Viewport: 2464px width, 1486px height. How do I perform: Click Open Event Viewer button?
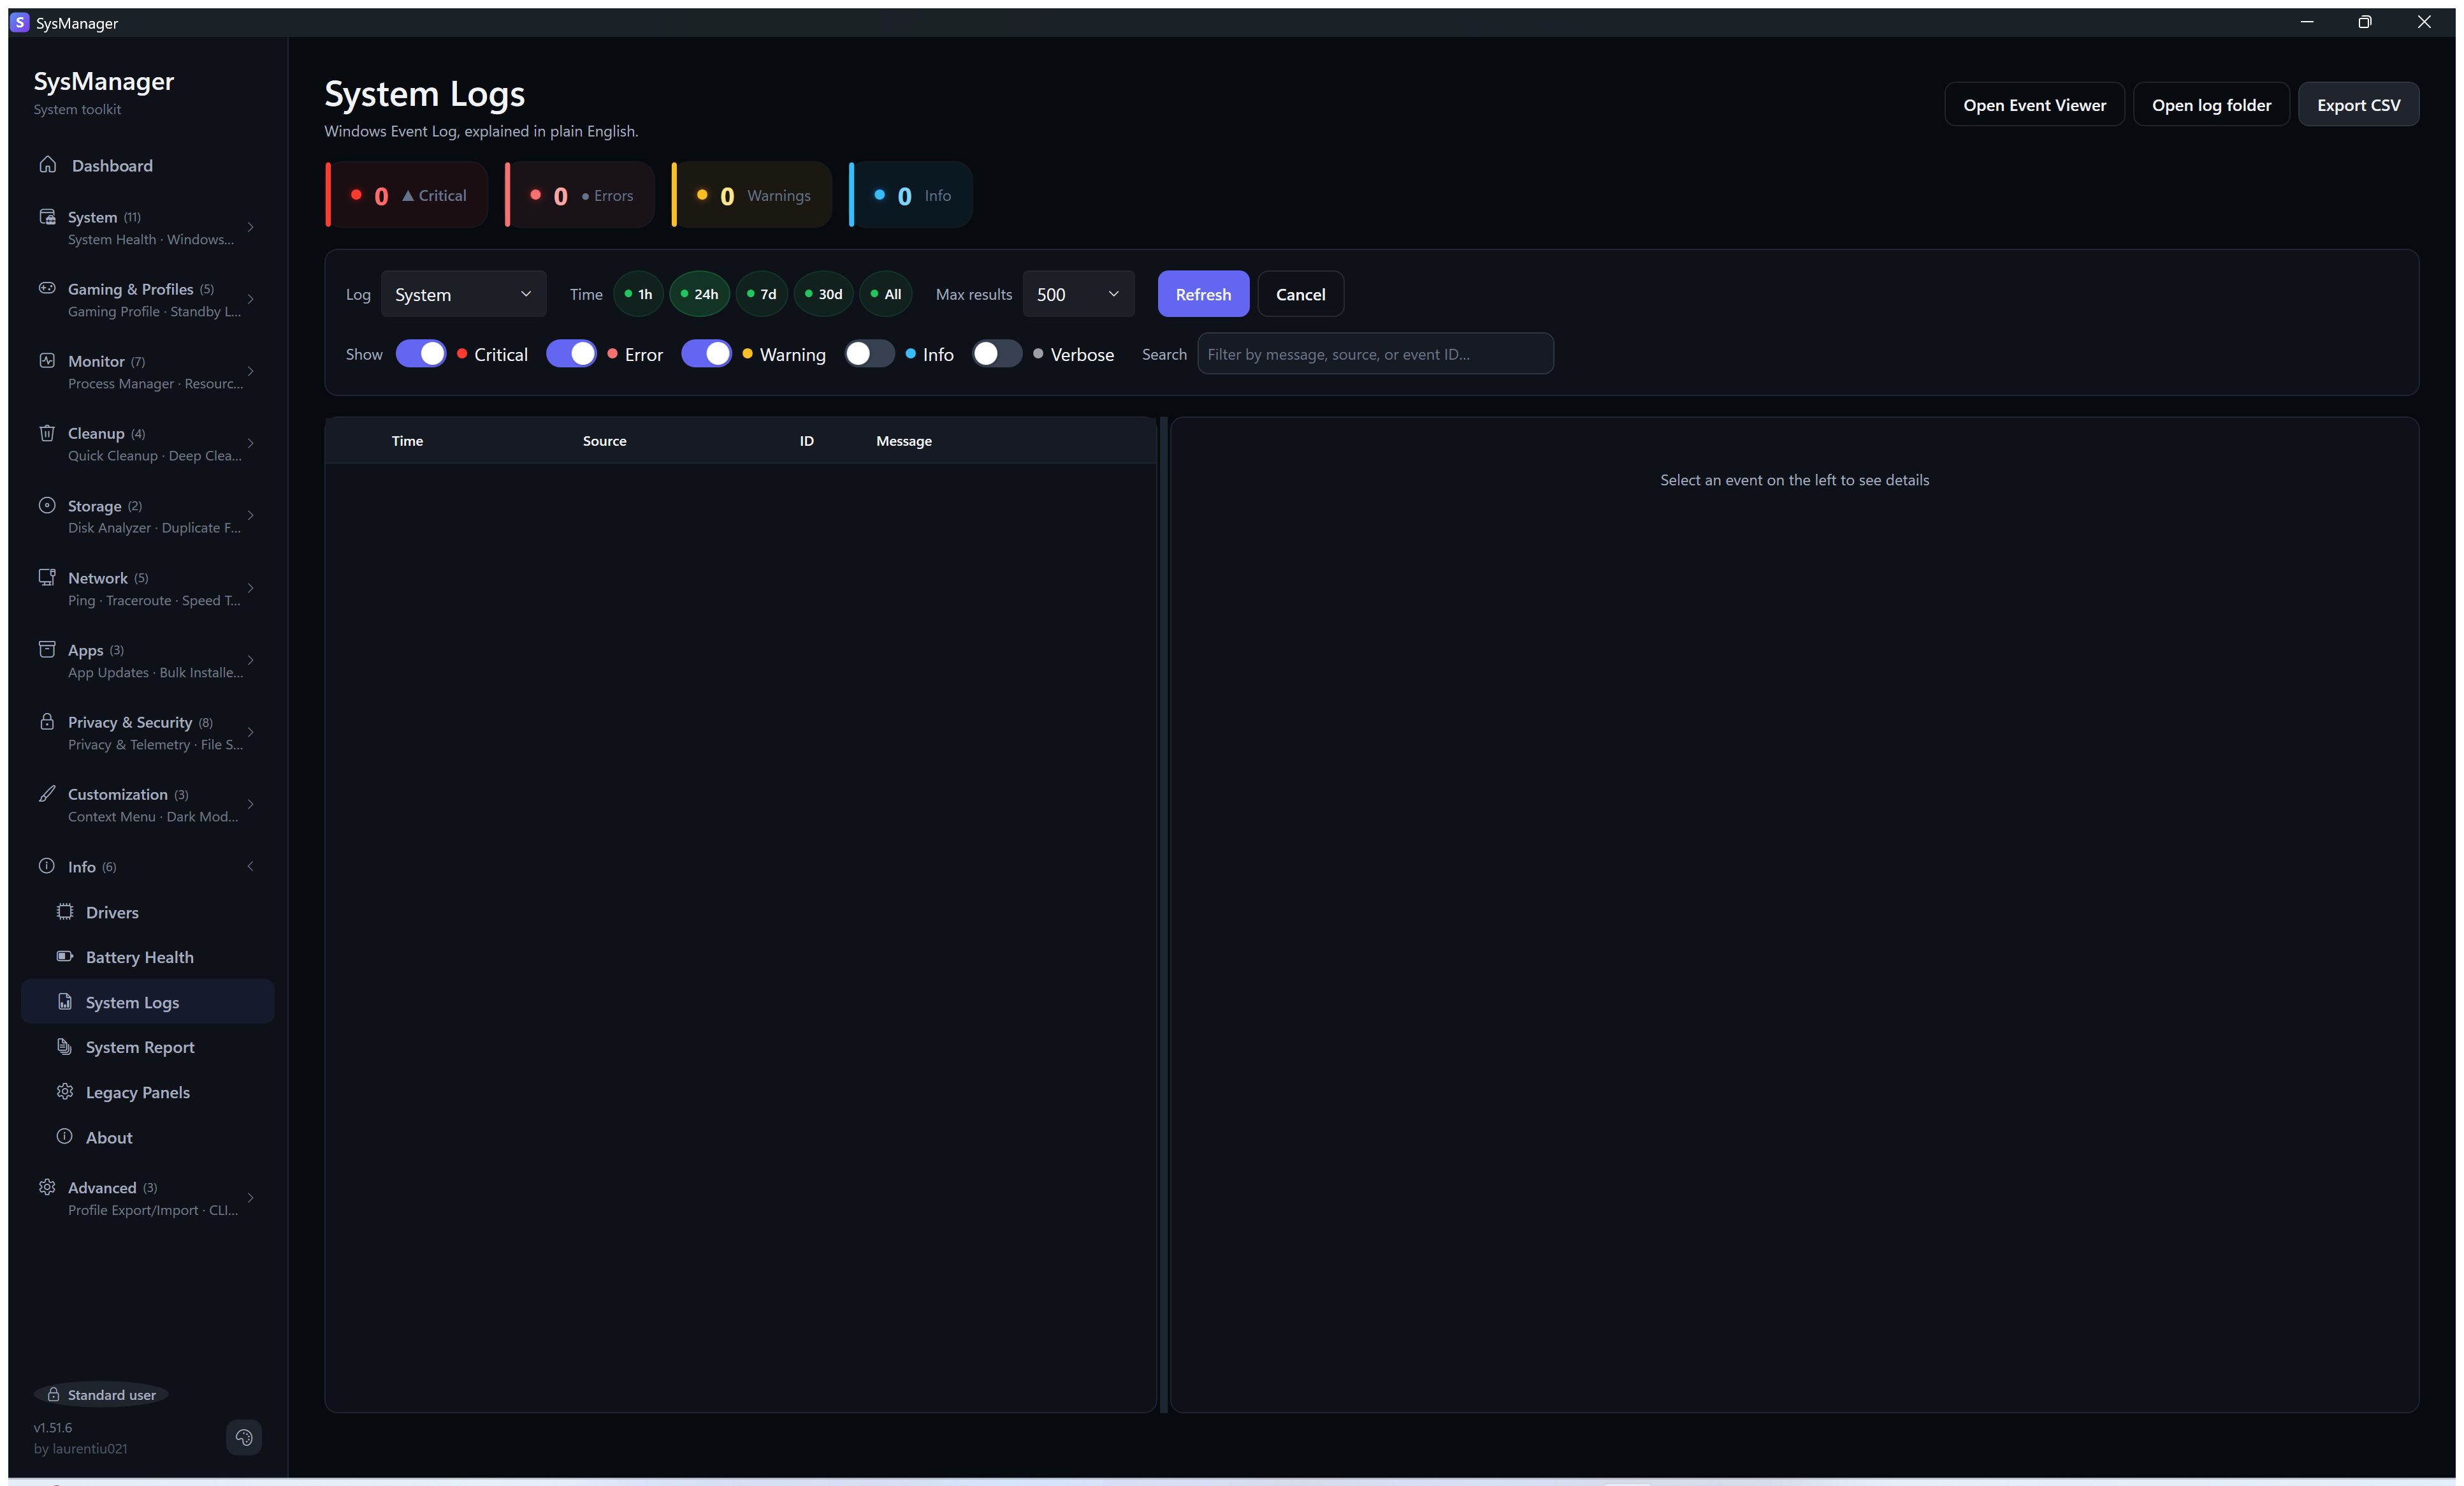tap(2034, 105)
